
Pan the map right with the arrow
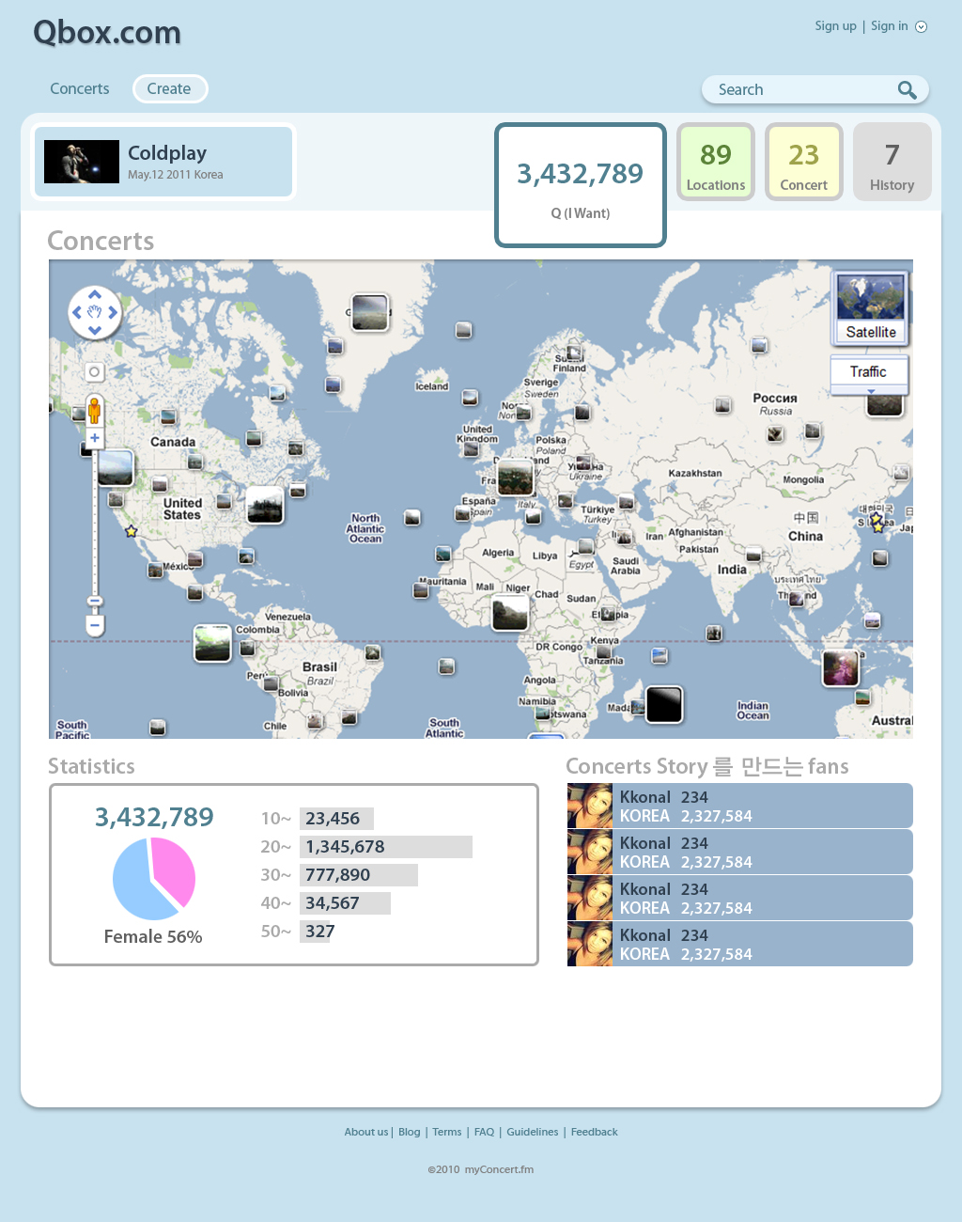point(113,313)
